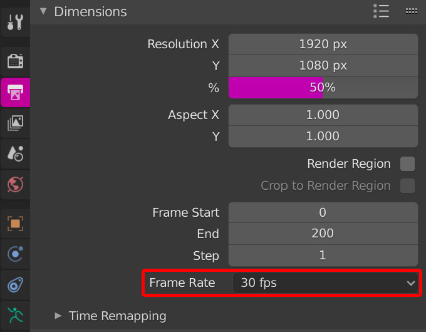
Task: Enable the Render Region checkbox
Action: coord(407,164)
